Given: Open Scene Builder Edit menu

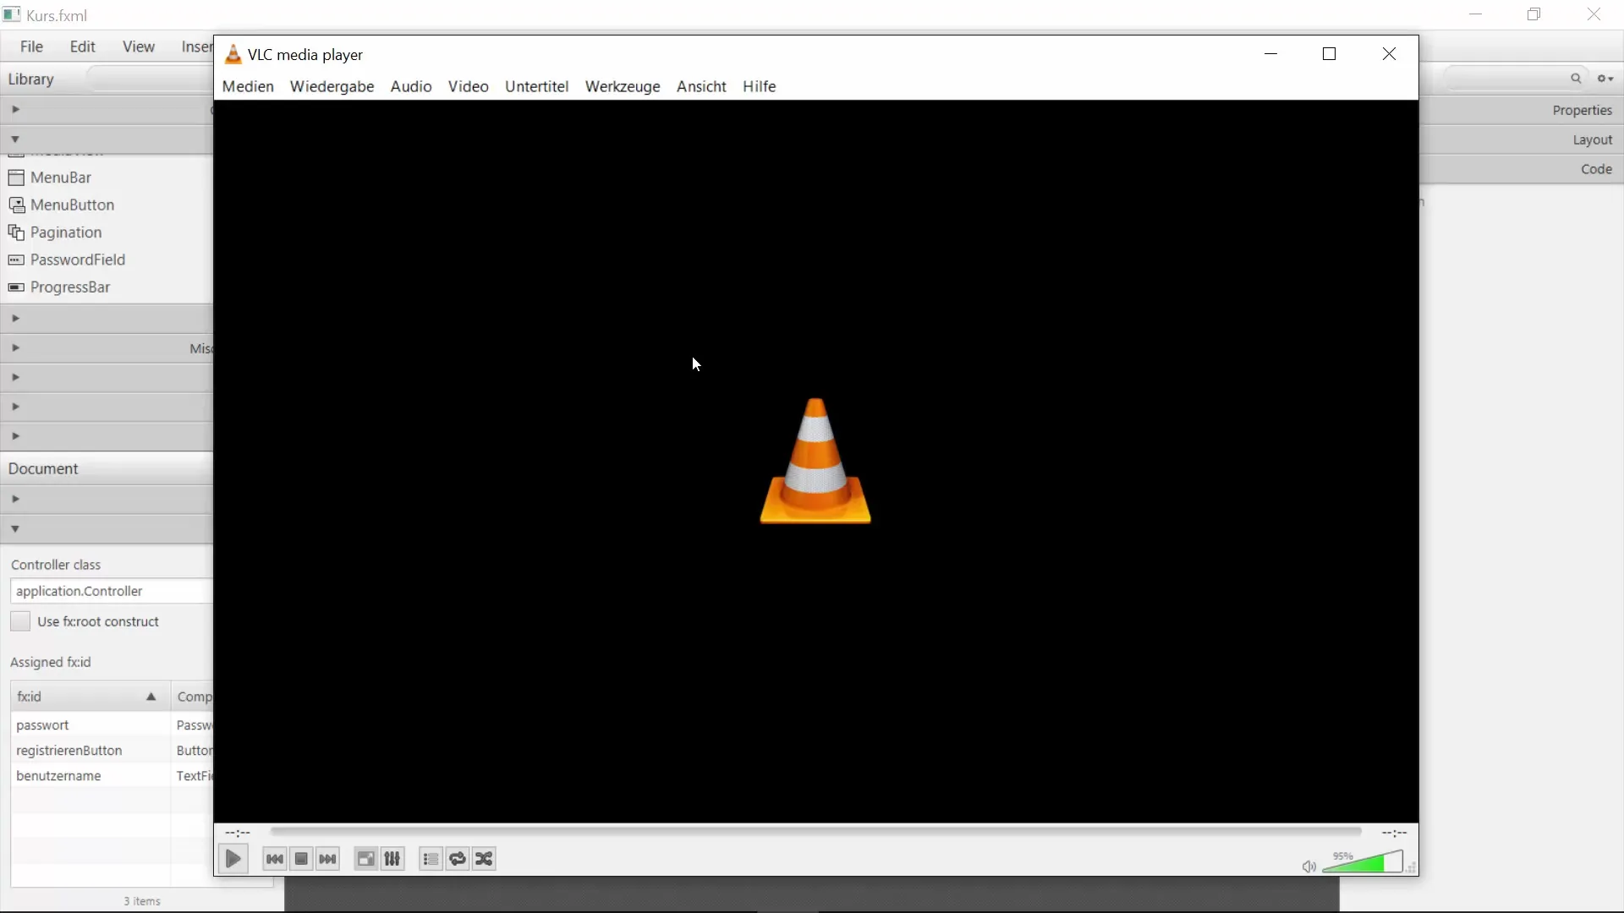Looking at the screenshot, I should click(x=82, y=46).
